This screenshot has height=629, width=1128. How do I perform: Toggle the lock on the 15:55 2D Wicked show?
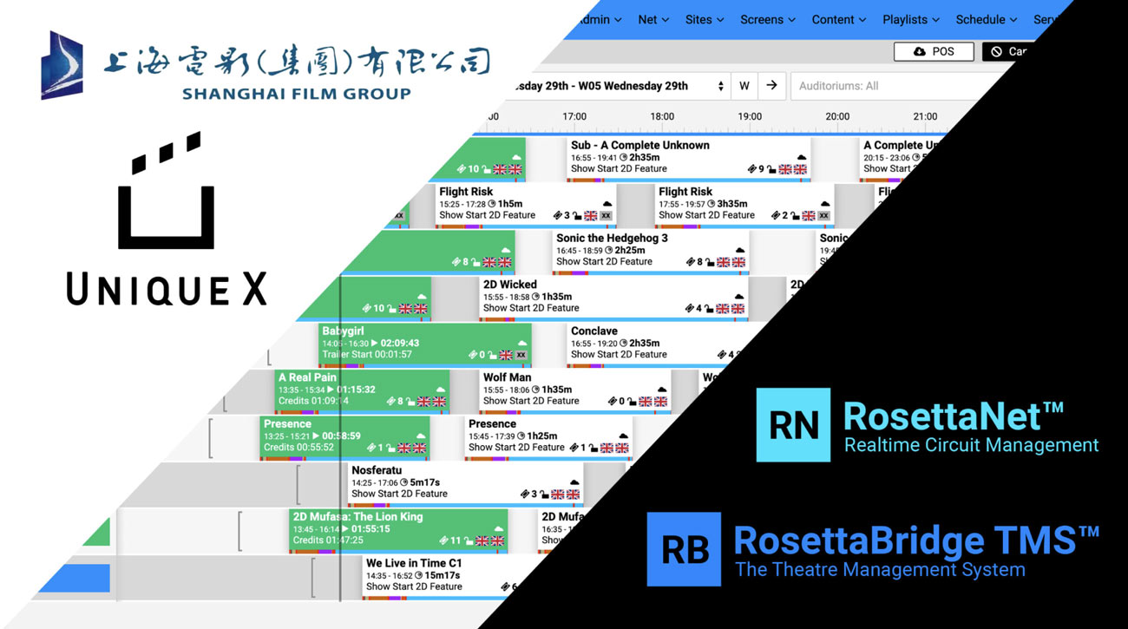click(x=709, y=309)
